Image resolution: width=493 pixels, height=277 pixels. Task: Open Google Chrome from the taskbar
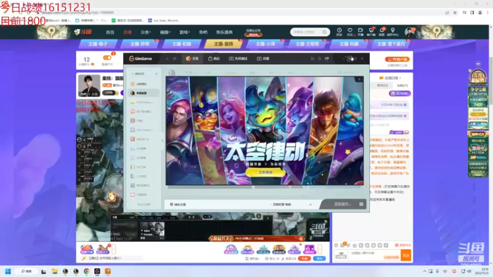pos(86,271)
